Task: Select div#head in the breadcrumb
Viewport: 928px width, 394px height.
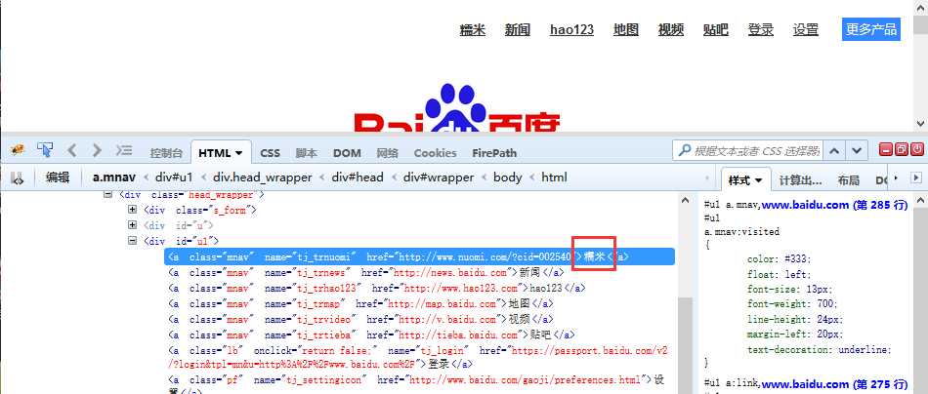Action: [x=358, y=177]
